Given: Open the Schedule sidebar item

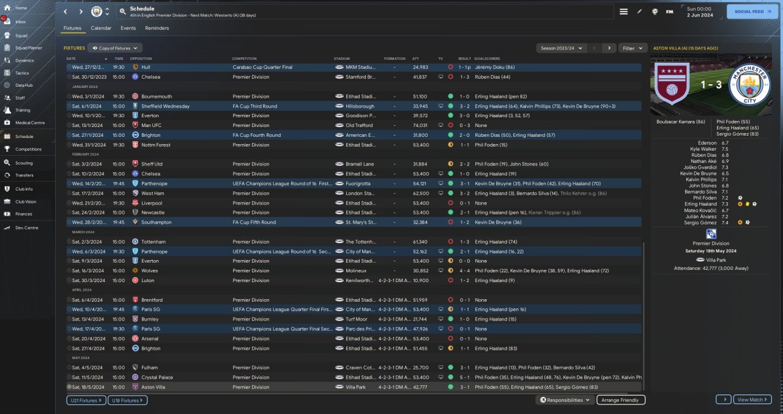Looking at the screenshot, I should point(28,137).
